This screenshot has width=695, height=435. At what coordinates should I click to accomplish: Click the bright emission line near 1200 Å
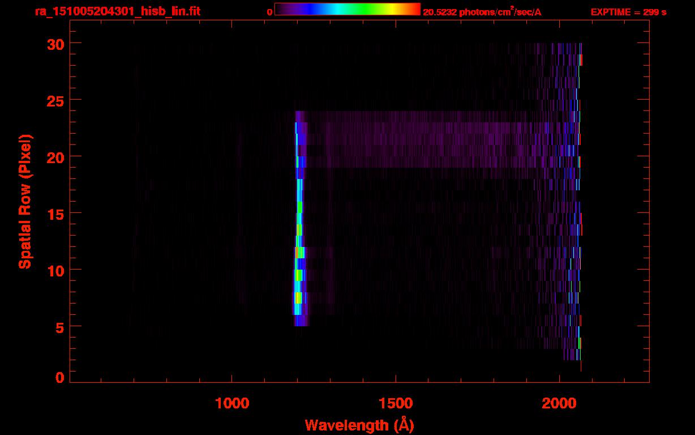pos(300,219)
